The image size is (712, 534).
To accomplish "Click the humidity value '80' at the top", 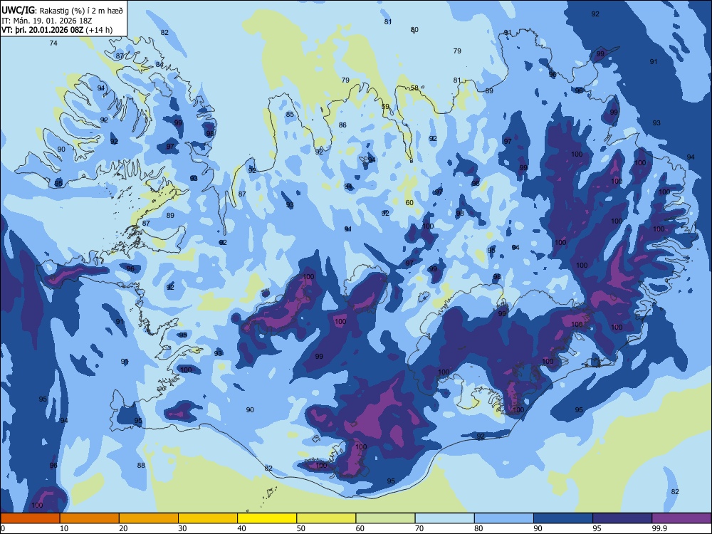I will point(414,30).
